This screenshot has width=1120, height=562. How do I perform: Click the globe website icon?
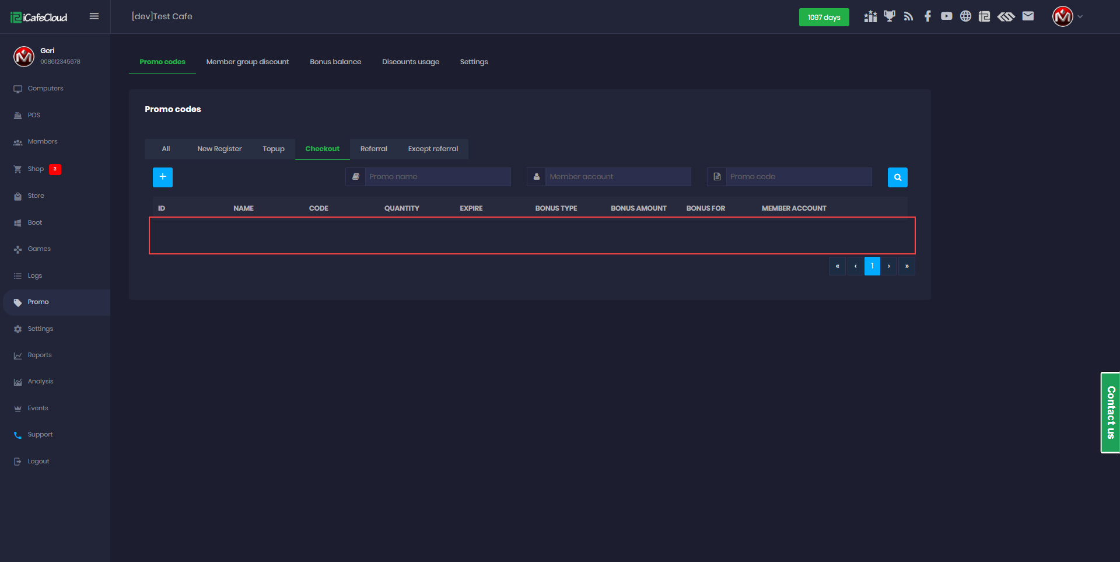(x=965, y=16)
